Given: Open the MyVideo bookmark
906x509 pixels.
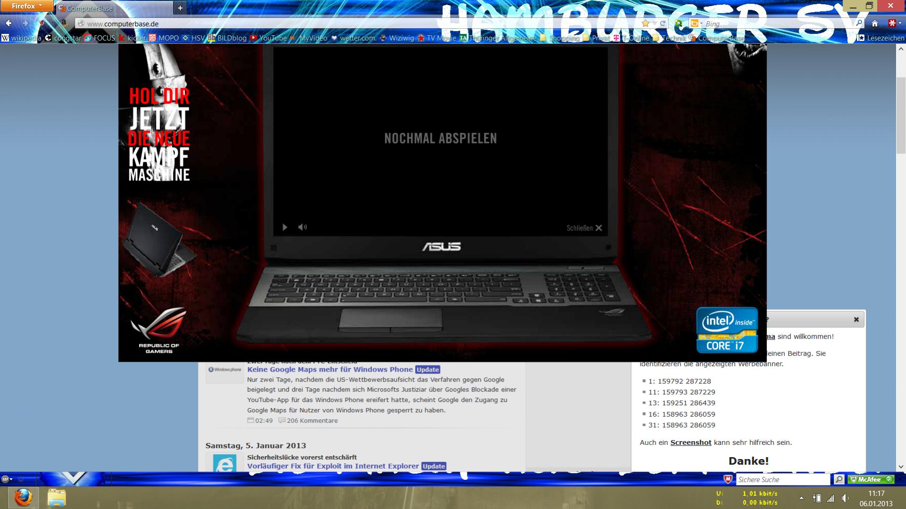Looking at the screenshot, I should tap(309, 38).
